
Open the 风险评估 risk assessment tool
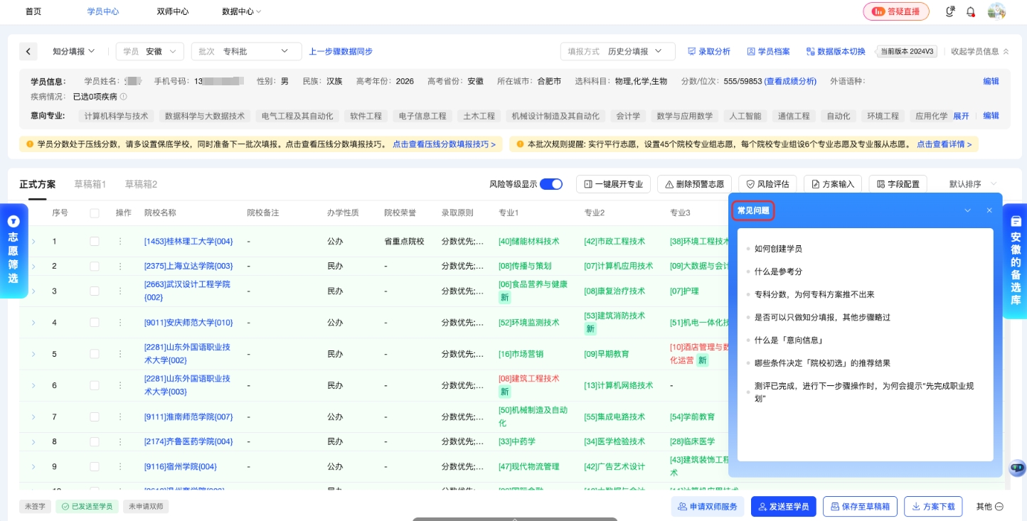767,183
